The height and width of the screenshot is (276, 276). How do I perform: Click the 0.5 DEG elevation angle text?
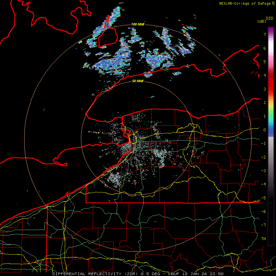click(x=150, y=274)
